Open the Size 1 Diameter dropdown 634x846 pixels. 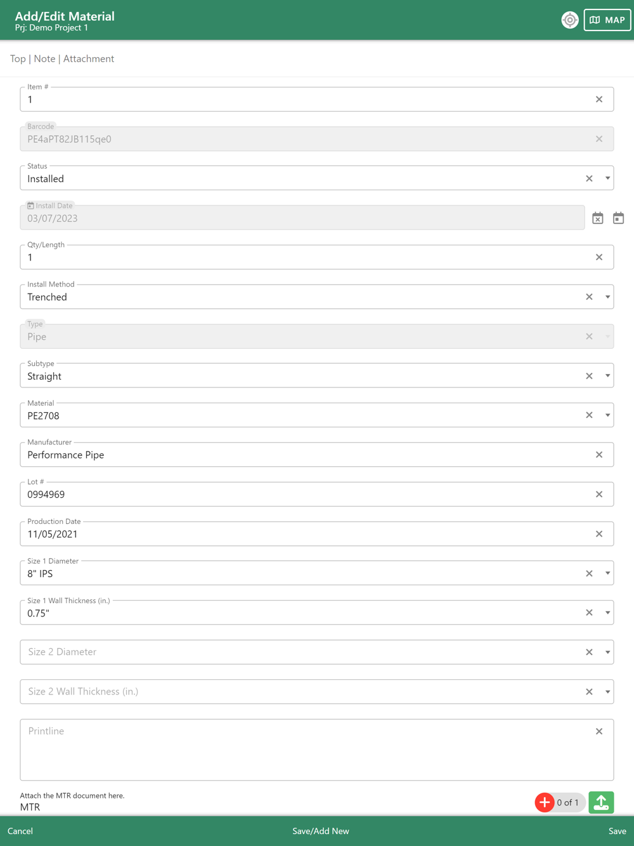point(607,573)
